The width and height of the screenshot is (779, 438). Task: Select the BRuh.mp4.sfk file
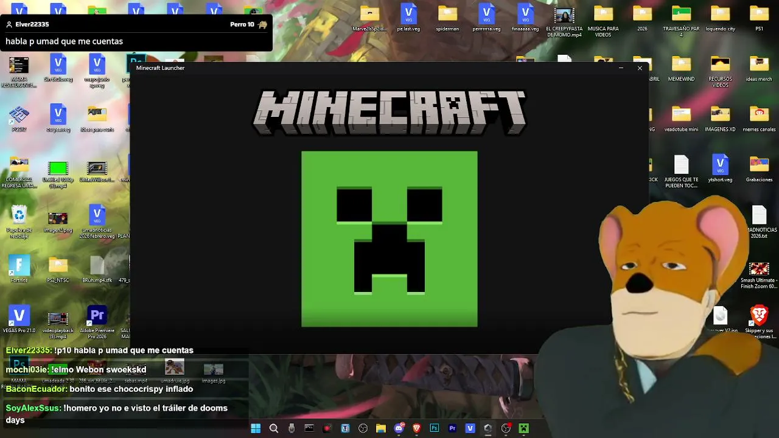[97, 269]
